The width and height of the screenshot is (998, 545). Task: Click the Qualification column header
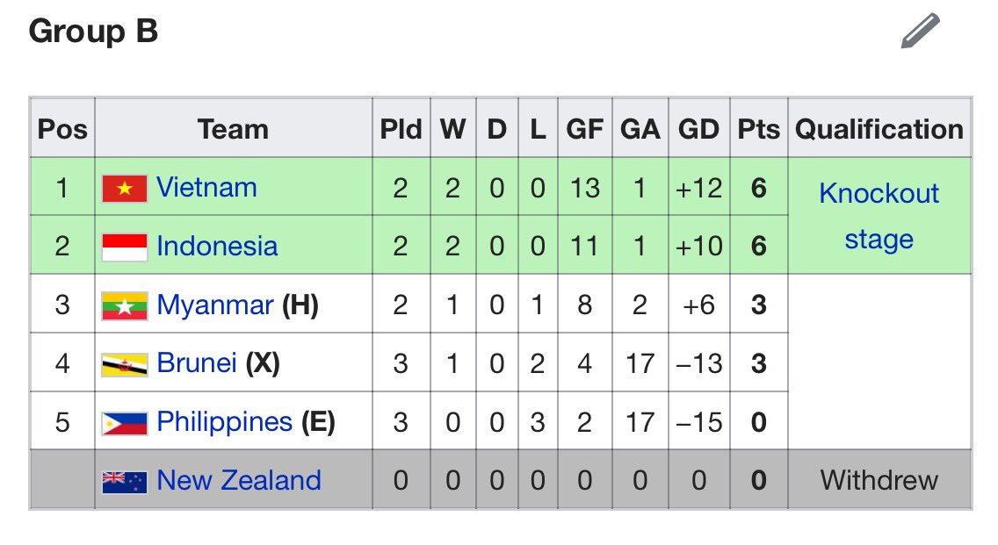tap(879, 129)
